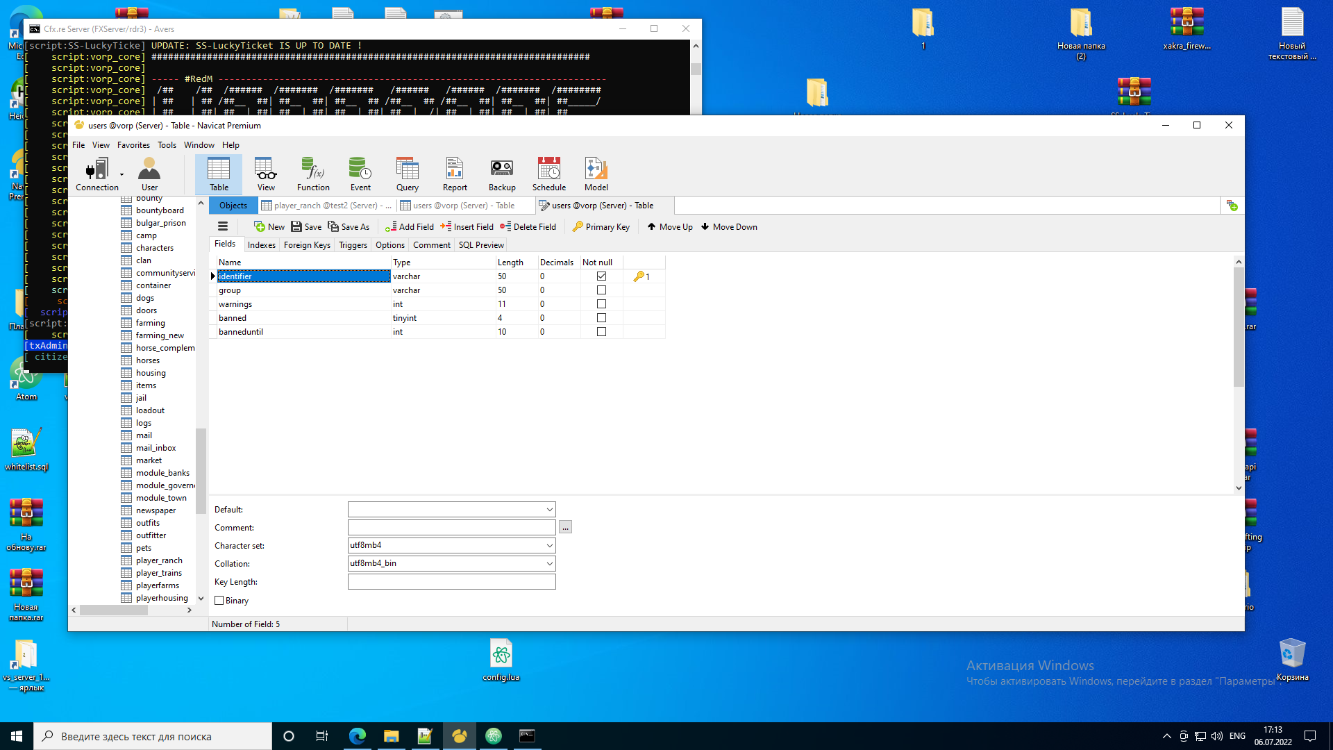This screenshot has width=1333, height=750.
Task: Open the Event tool icon
Action: click(360, 174)
